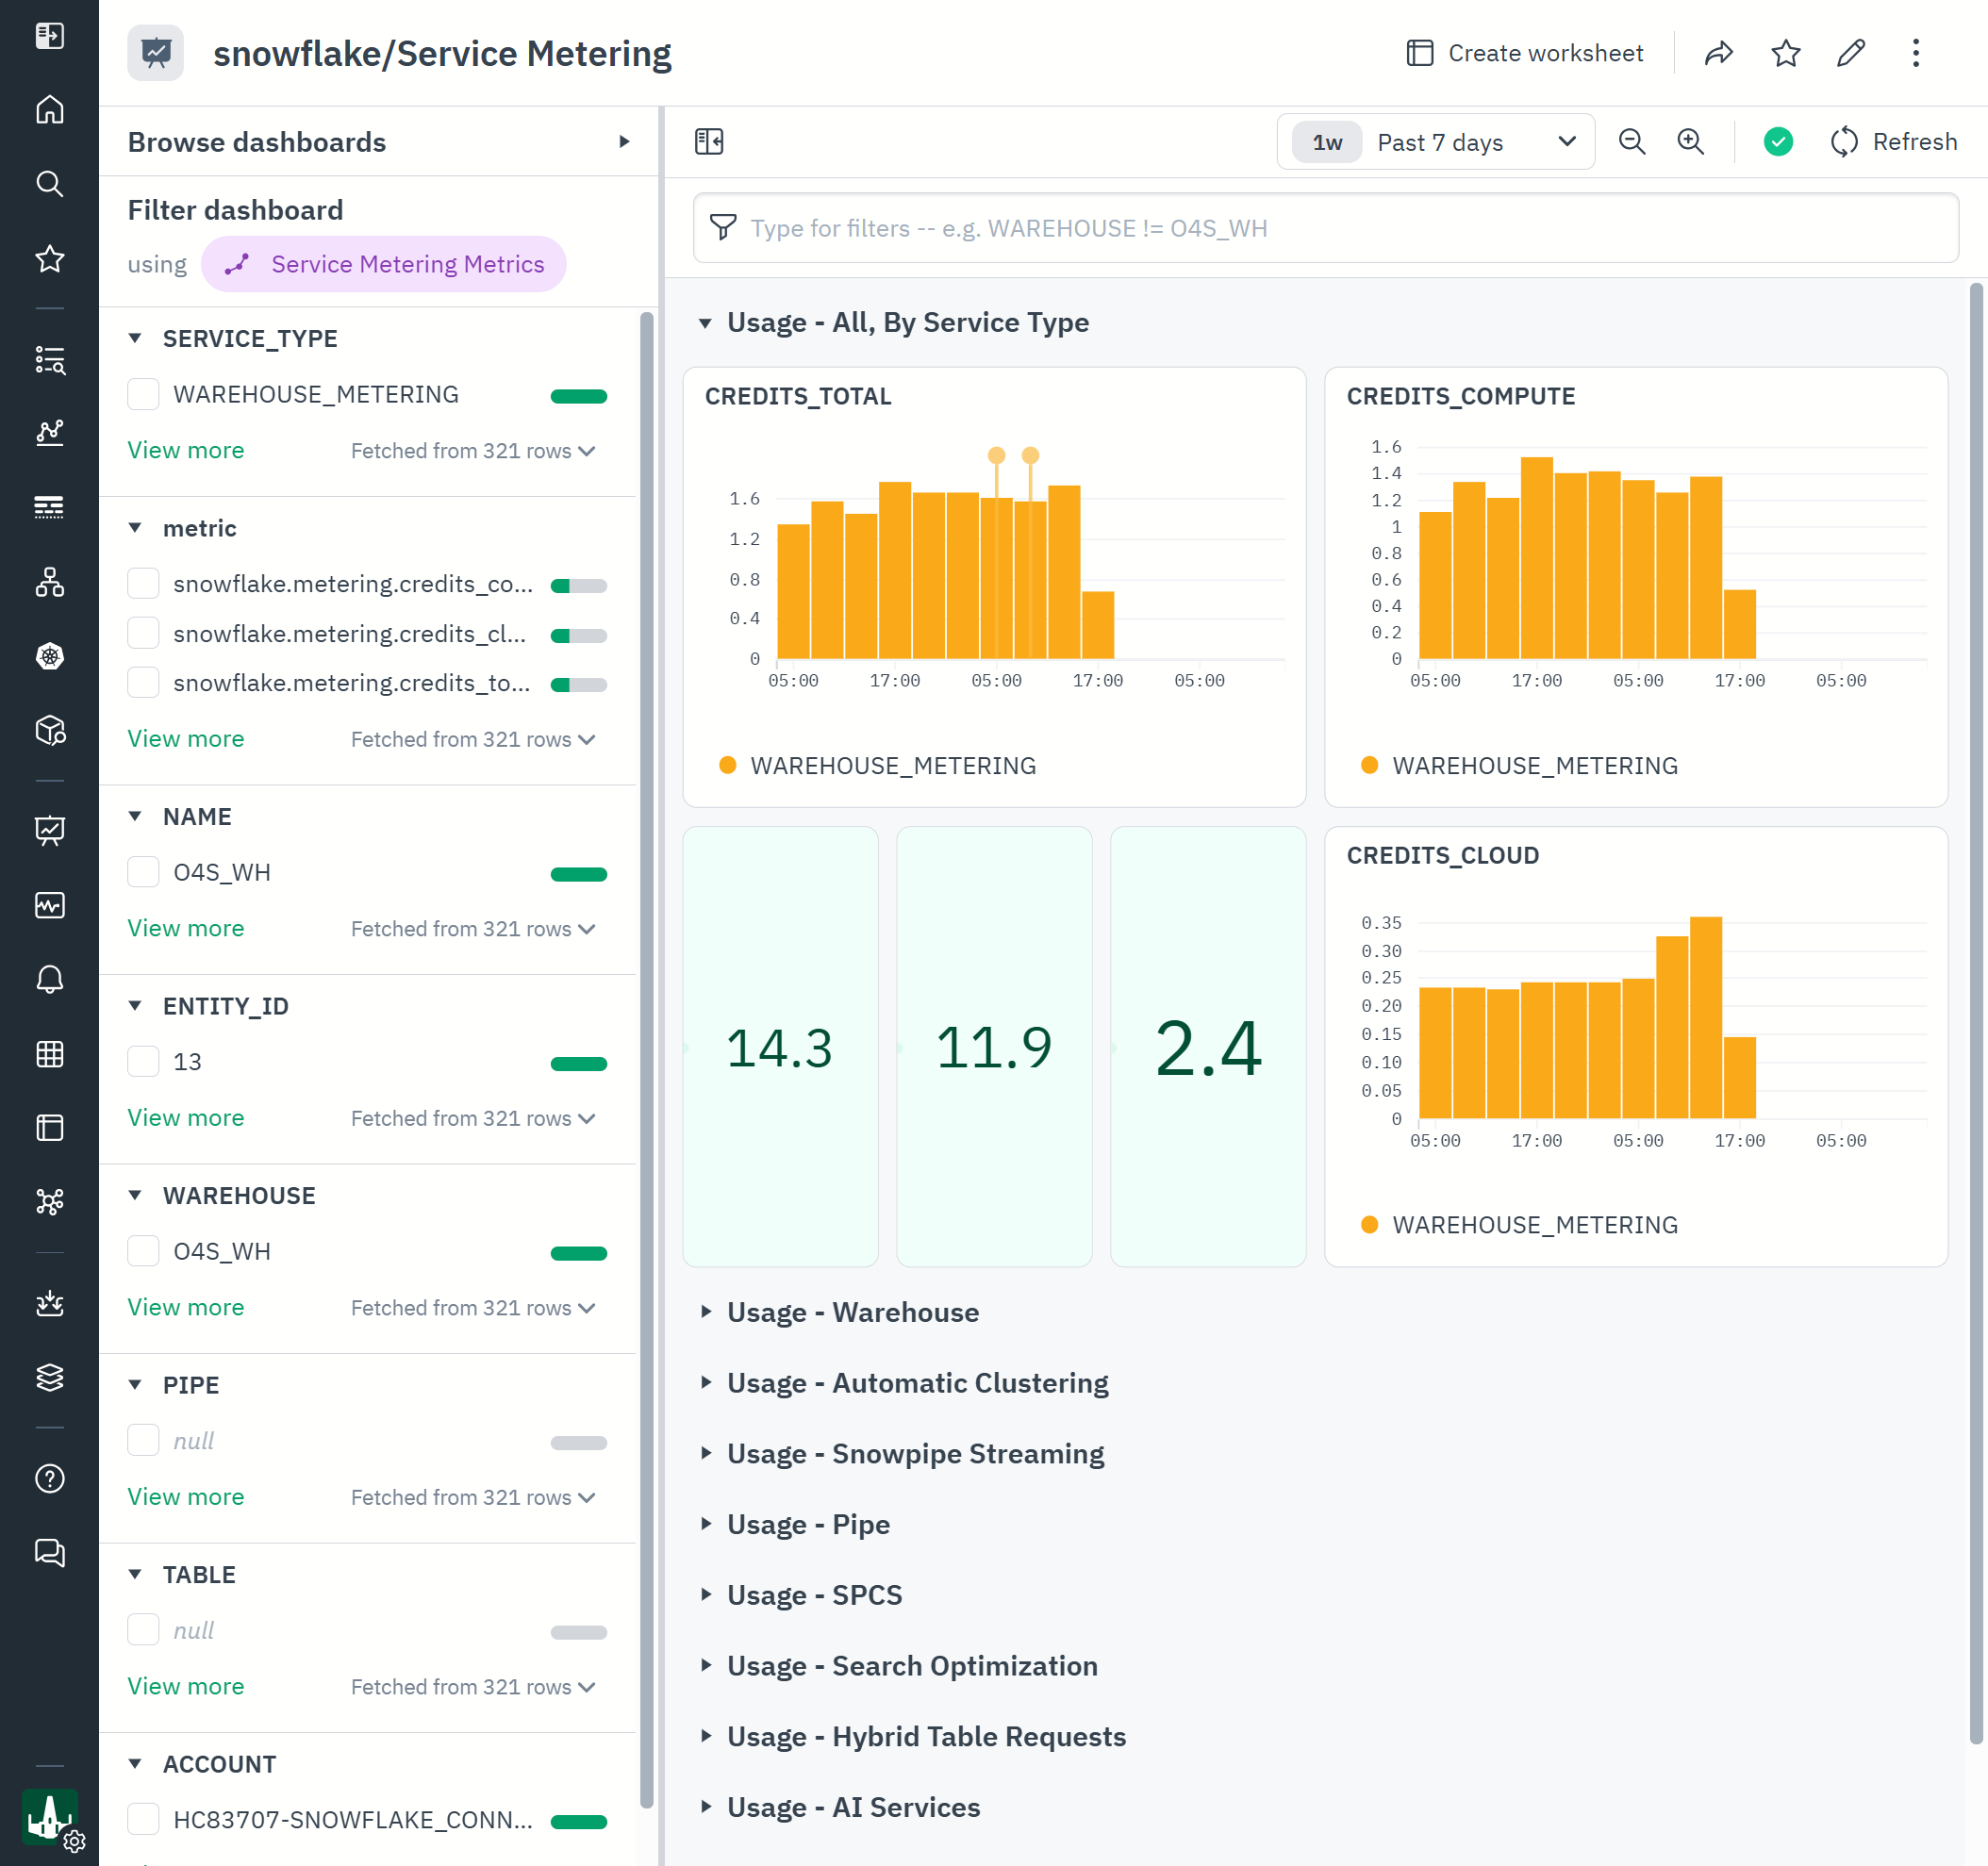Check the WAREHOUSE_METERING service type checkbox

click(143, 394)
